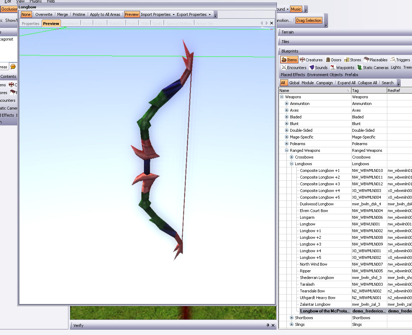Screen dimensions: 412x335
Task: Click the Overwrite button
Action: click(44, 14)
